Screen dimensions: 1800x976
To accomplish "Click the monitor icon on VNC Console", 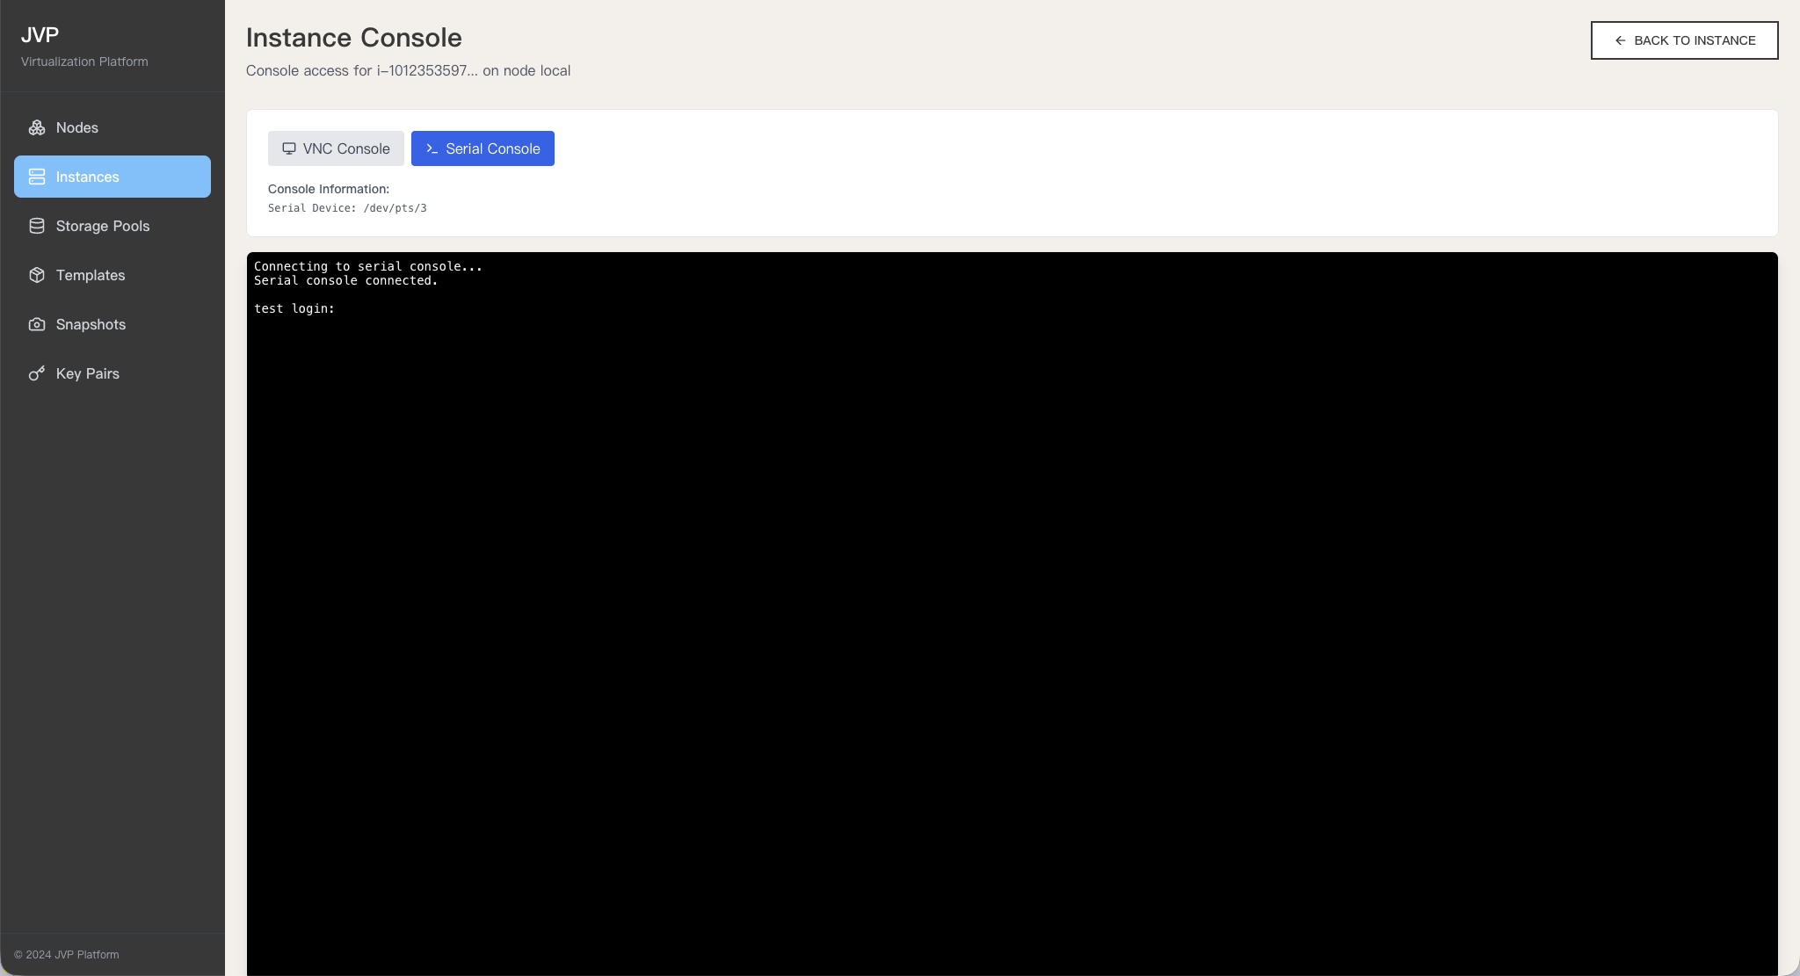I will pos(288,148).
